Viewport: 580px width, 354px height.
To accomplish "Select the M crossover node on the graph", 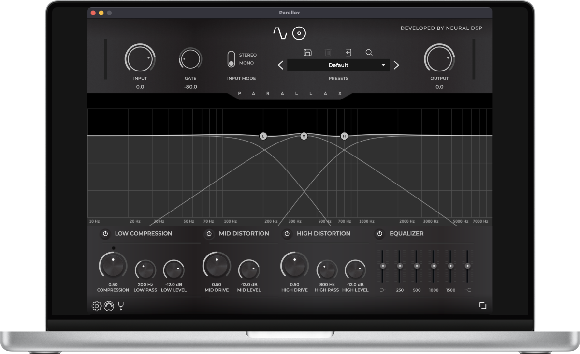I will coord(304,136).
